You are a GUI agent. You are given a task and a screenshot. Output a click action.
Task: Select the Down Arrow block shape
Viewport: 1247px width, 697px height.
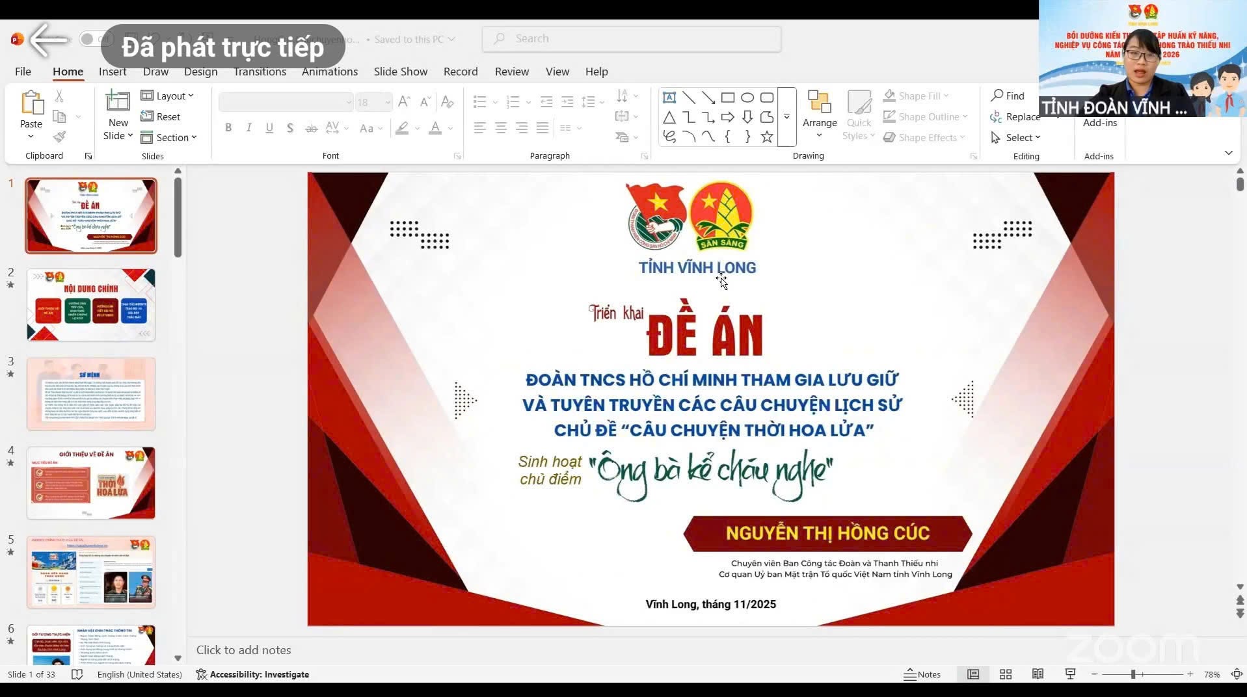(747, 117)
